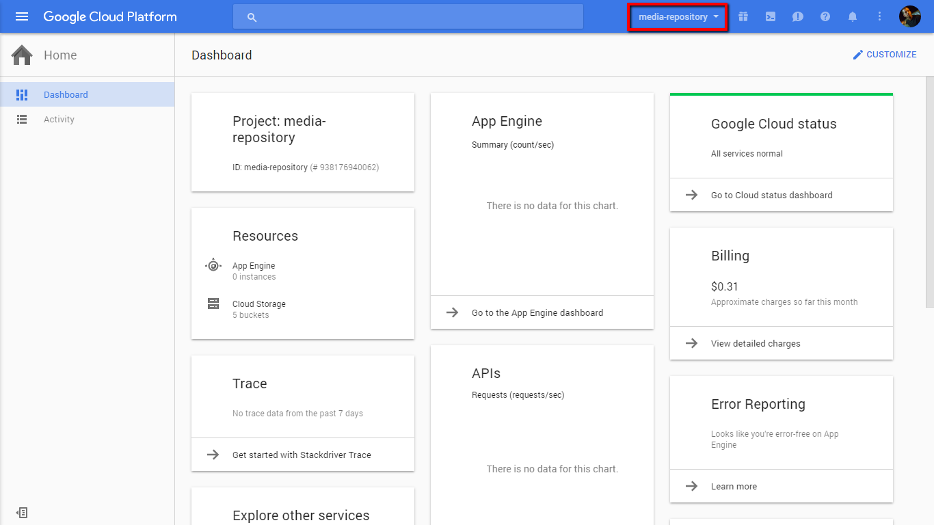View detailed charges in Billing card
This screenshot has height=525, width=934.
[755, 344]
